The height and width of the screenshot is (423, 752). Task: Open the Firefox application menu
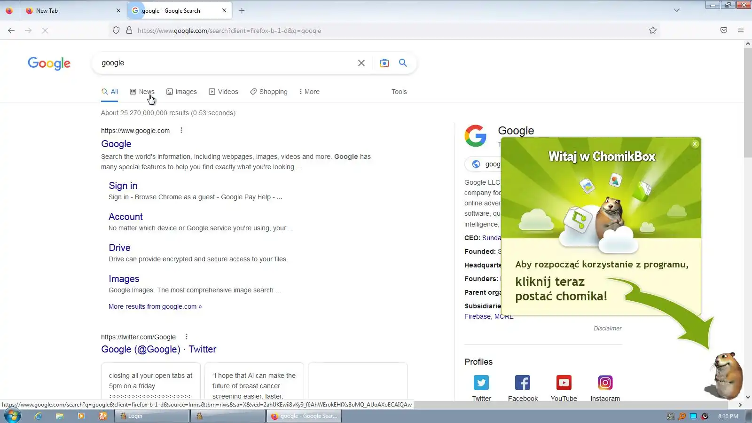coord(741,31)
